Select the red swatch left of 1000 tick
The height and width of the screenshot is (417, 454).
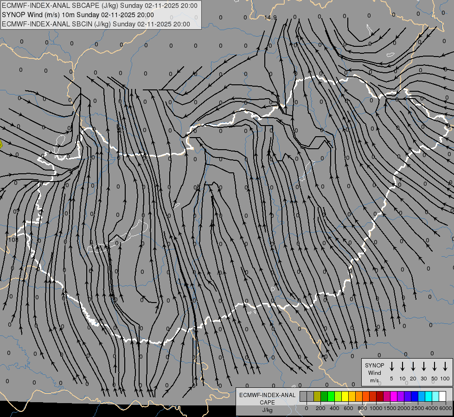tap(373, 396)
